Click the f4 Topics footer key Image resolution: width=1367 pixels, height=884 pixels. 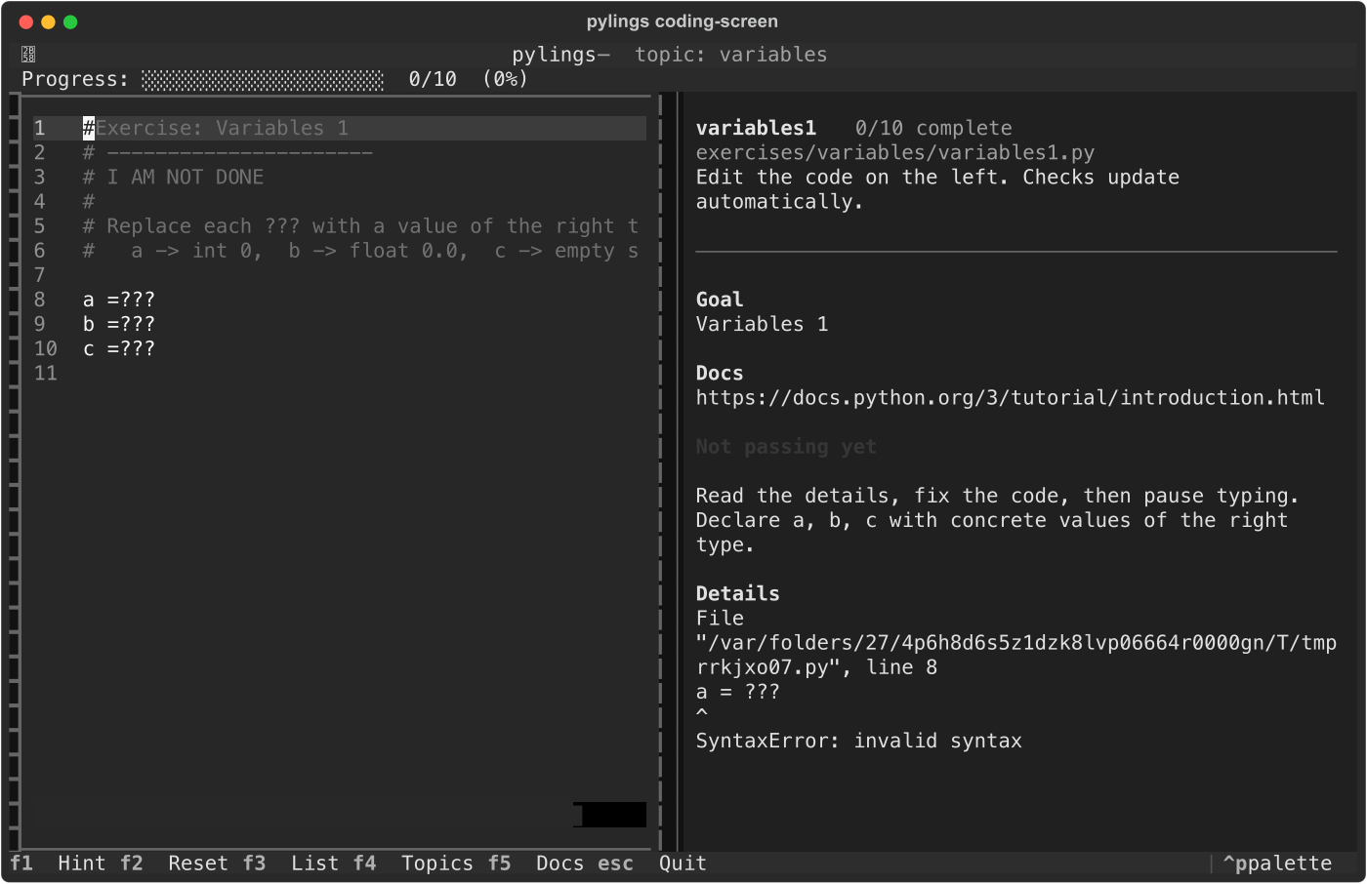click(x=413, y=864)
